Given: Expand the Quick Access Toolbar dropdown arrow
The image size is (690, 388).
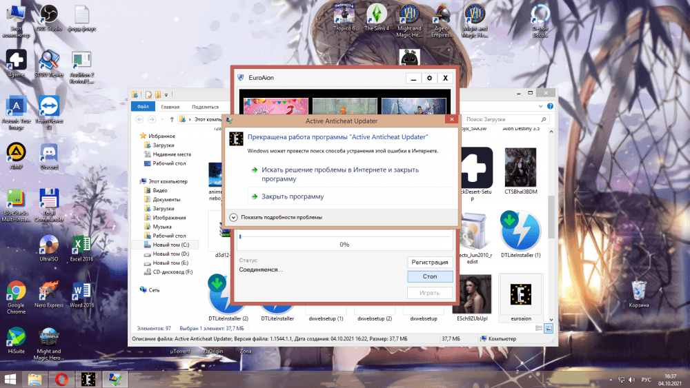Looking at the screenshot, I should (x=168, y=94).
